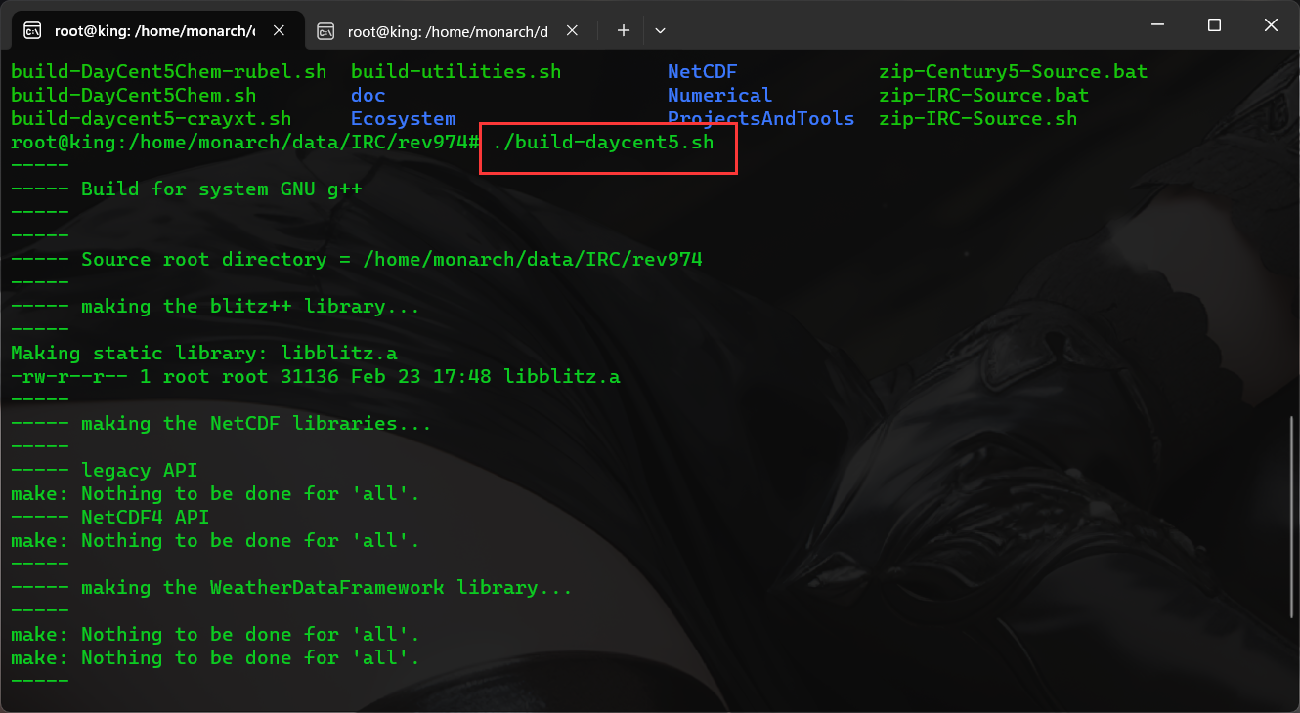Click the zip-IRC-Source.sh file name
This screenshot has height=713, width=1300.
978,119
